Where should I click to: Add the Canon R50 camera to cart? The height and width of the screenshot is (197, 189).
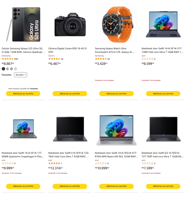70,93
